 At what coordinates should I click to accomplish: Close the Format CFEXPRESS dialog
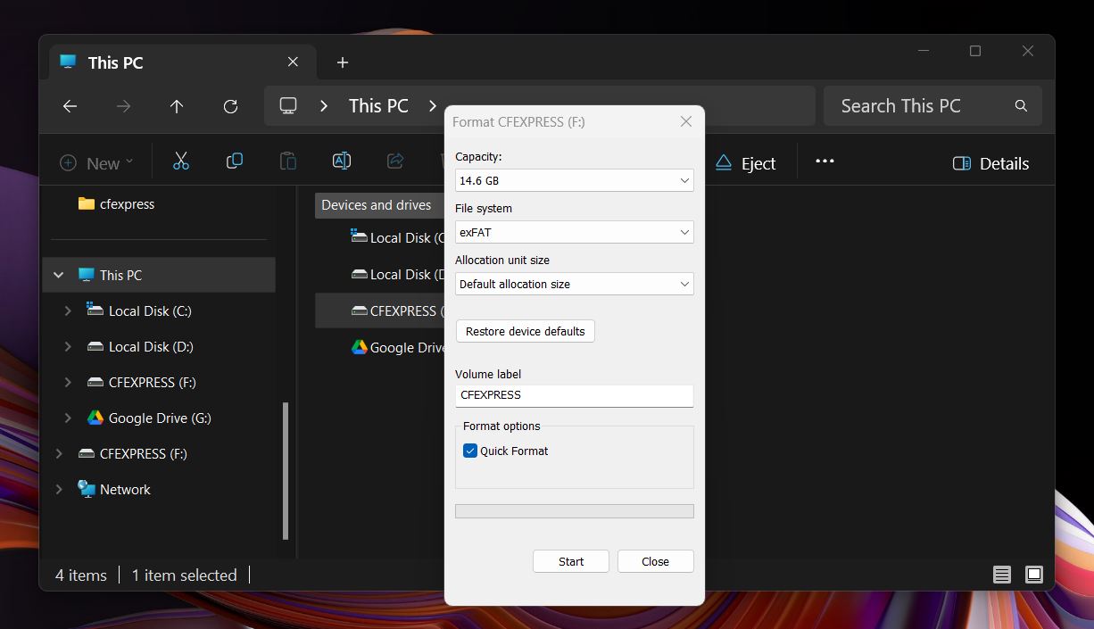tap(686, 121)
